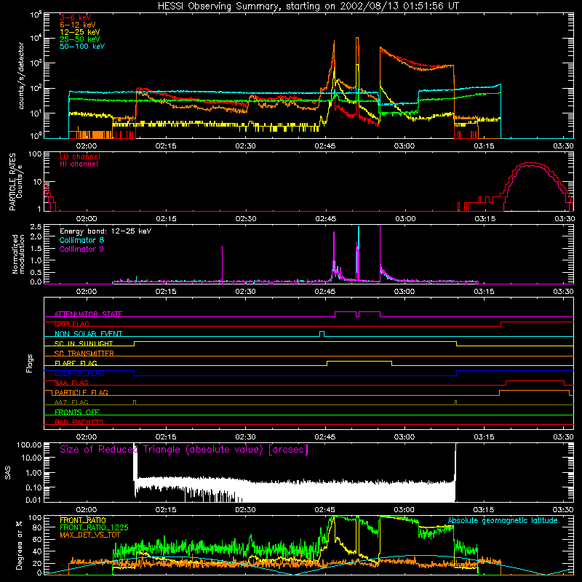Click the GAP_FLAG label
This screenshot has height=582, width=582.
click(71, 324)
